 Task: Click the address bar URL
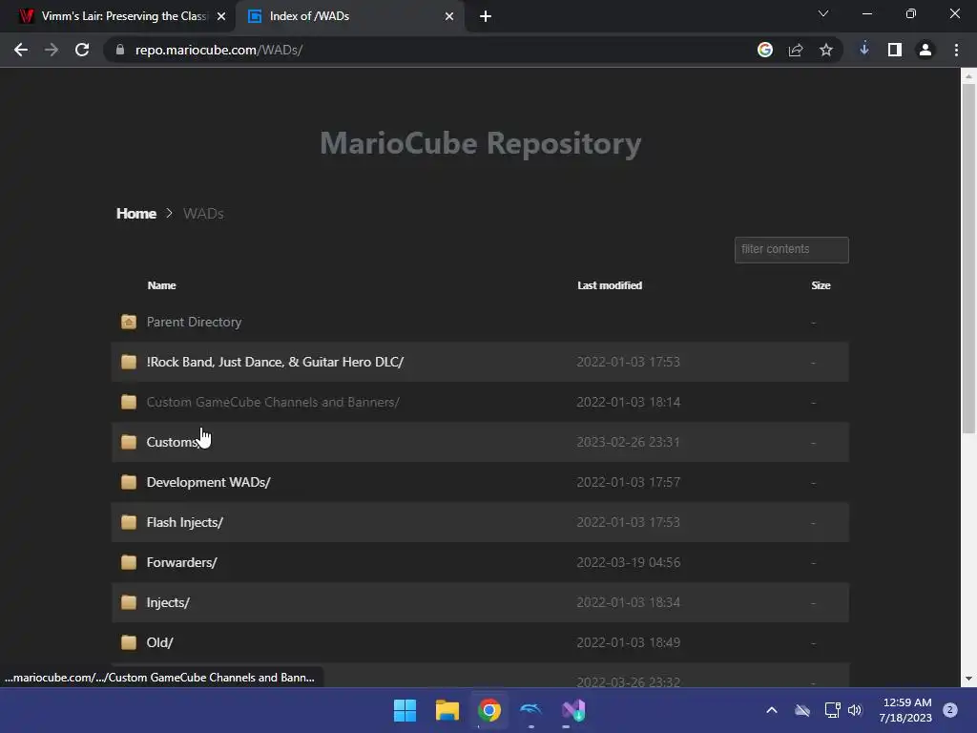pyautogui.click(x=218, y=50)
